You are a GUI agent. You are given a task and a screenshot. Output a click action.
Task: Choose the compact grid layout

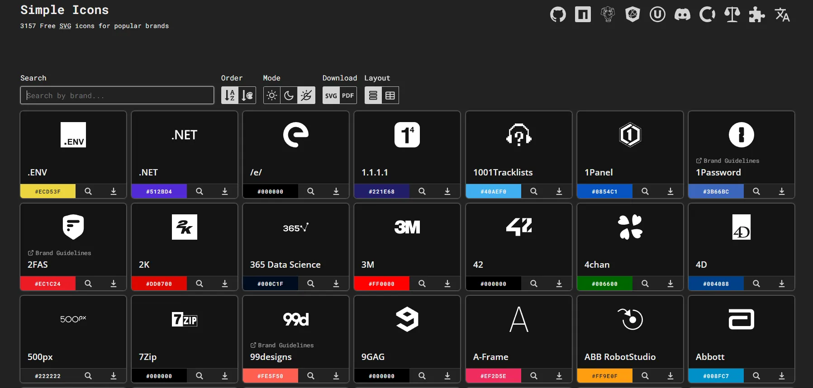point(390,95)
